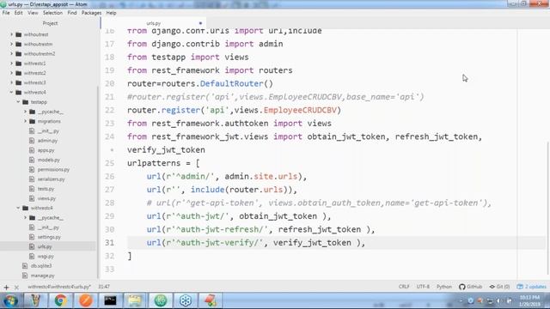Expand the withoutrestm folder

point(11,44)
